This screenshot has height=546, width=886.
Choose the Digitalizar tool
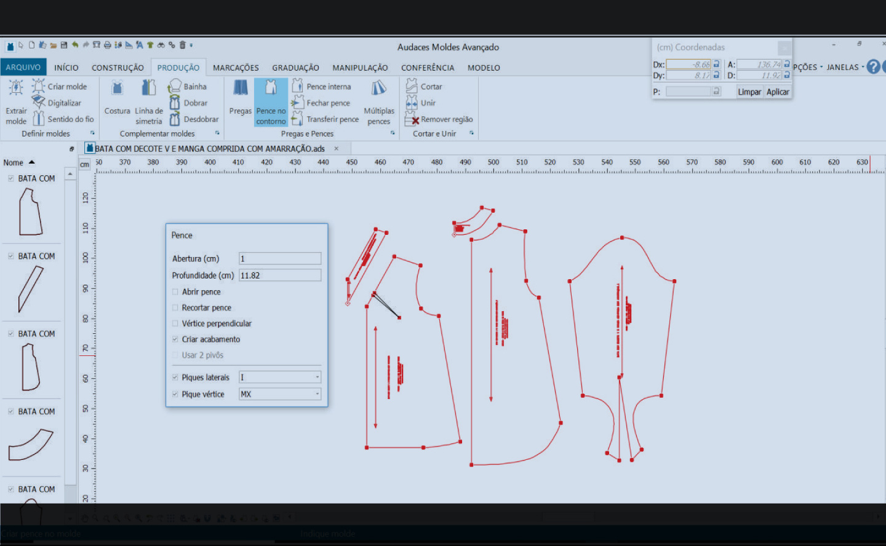(57, 103)
